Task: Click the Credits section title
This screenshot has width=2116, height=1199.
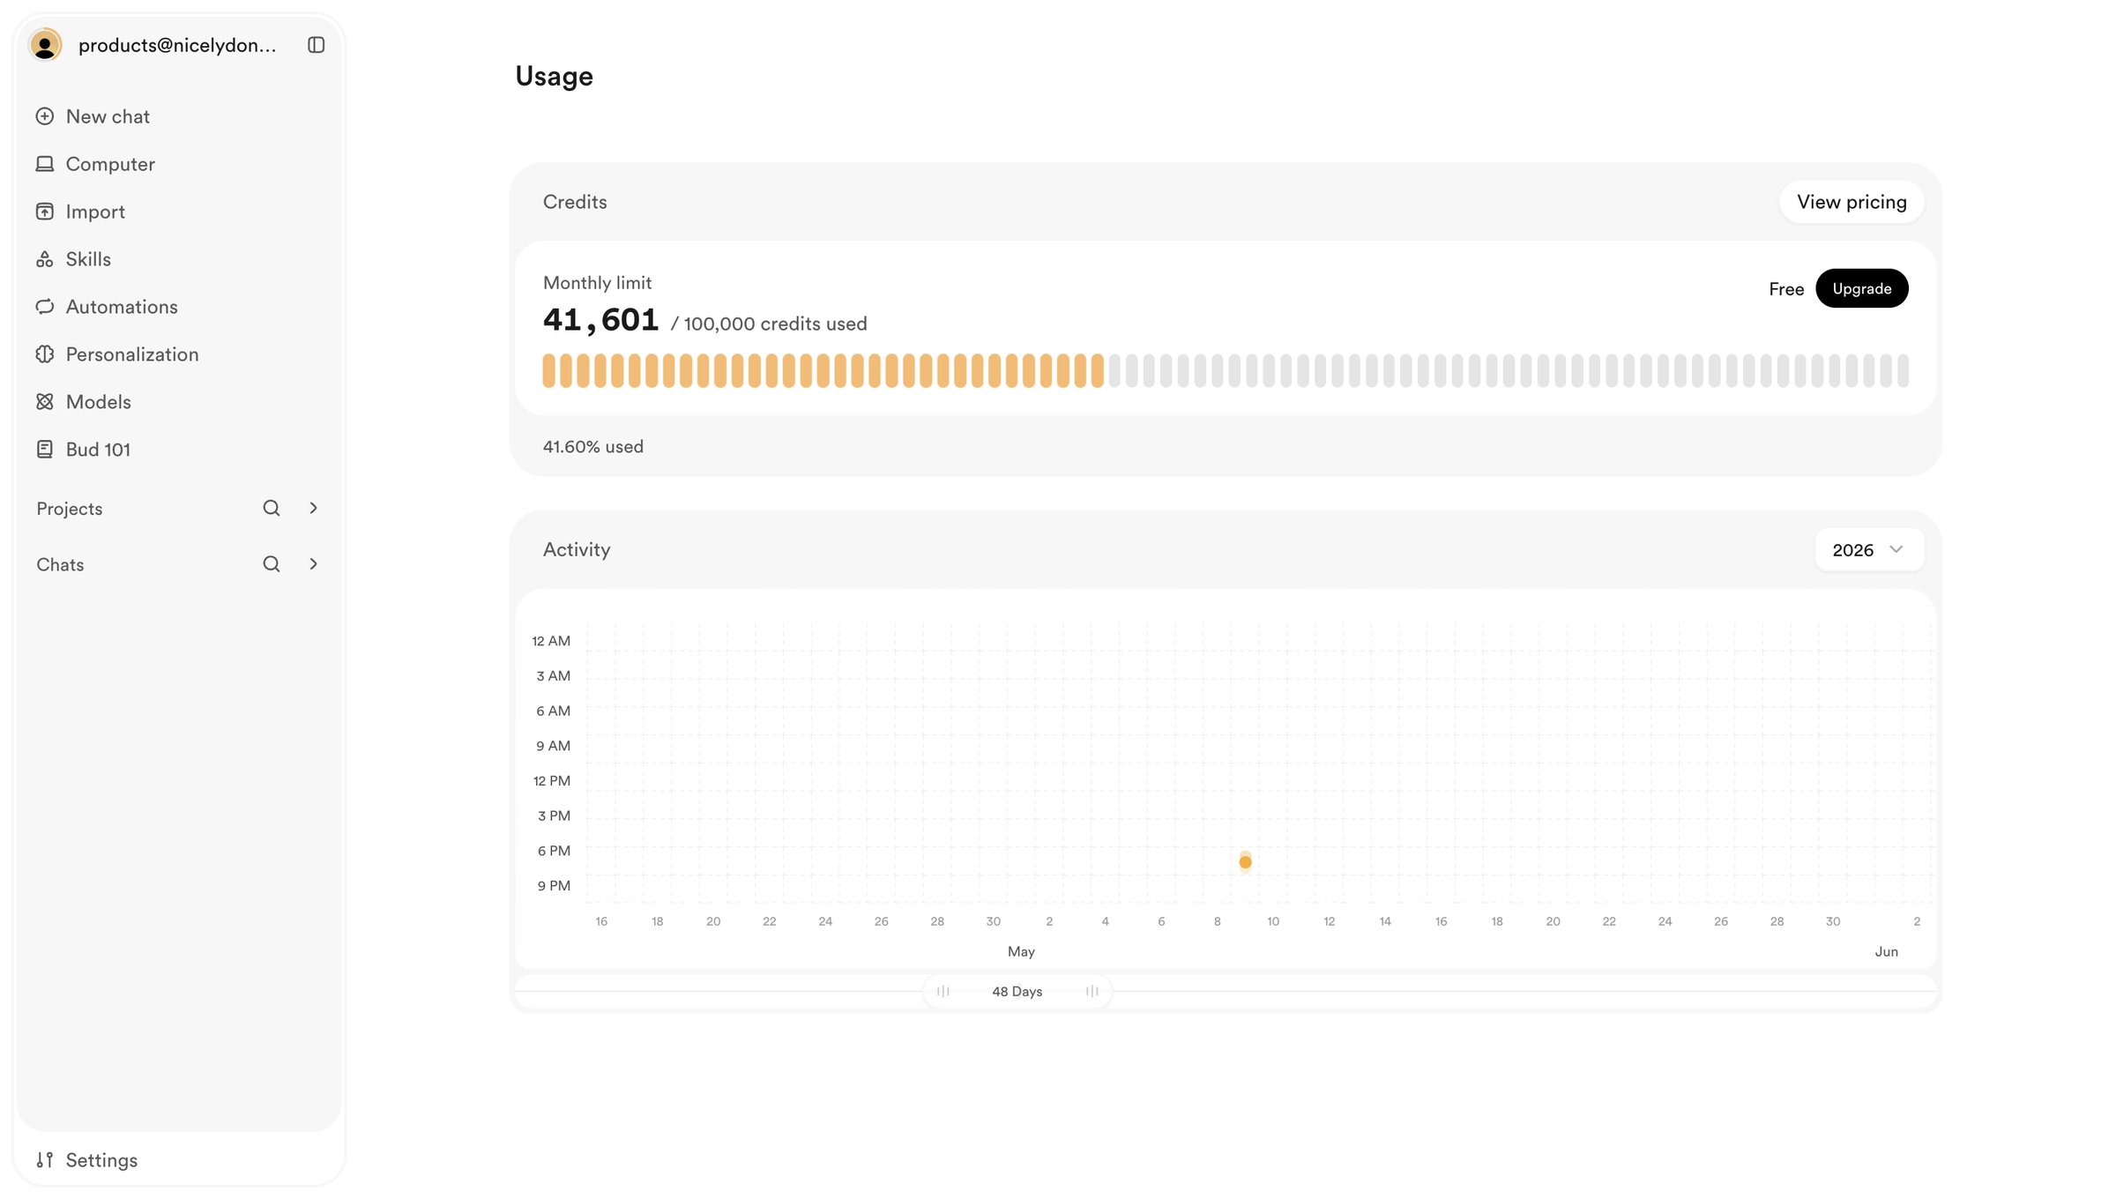Action: pyautogui.click(x=575, y=202)
